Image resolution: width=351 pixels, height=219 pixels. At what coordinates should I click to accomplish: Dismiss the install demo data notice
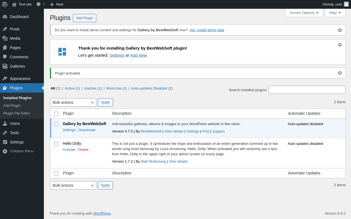click(x=340, y=30)
